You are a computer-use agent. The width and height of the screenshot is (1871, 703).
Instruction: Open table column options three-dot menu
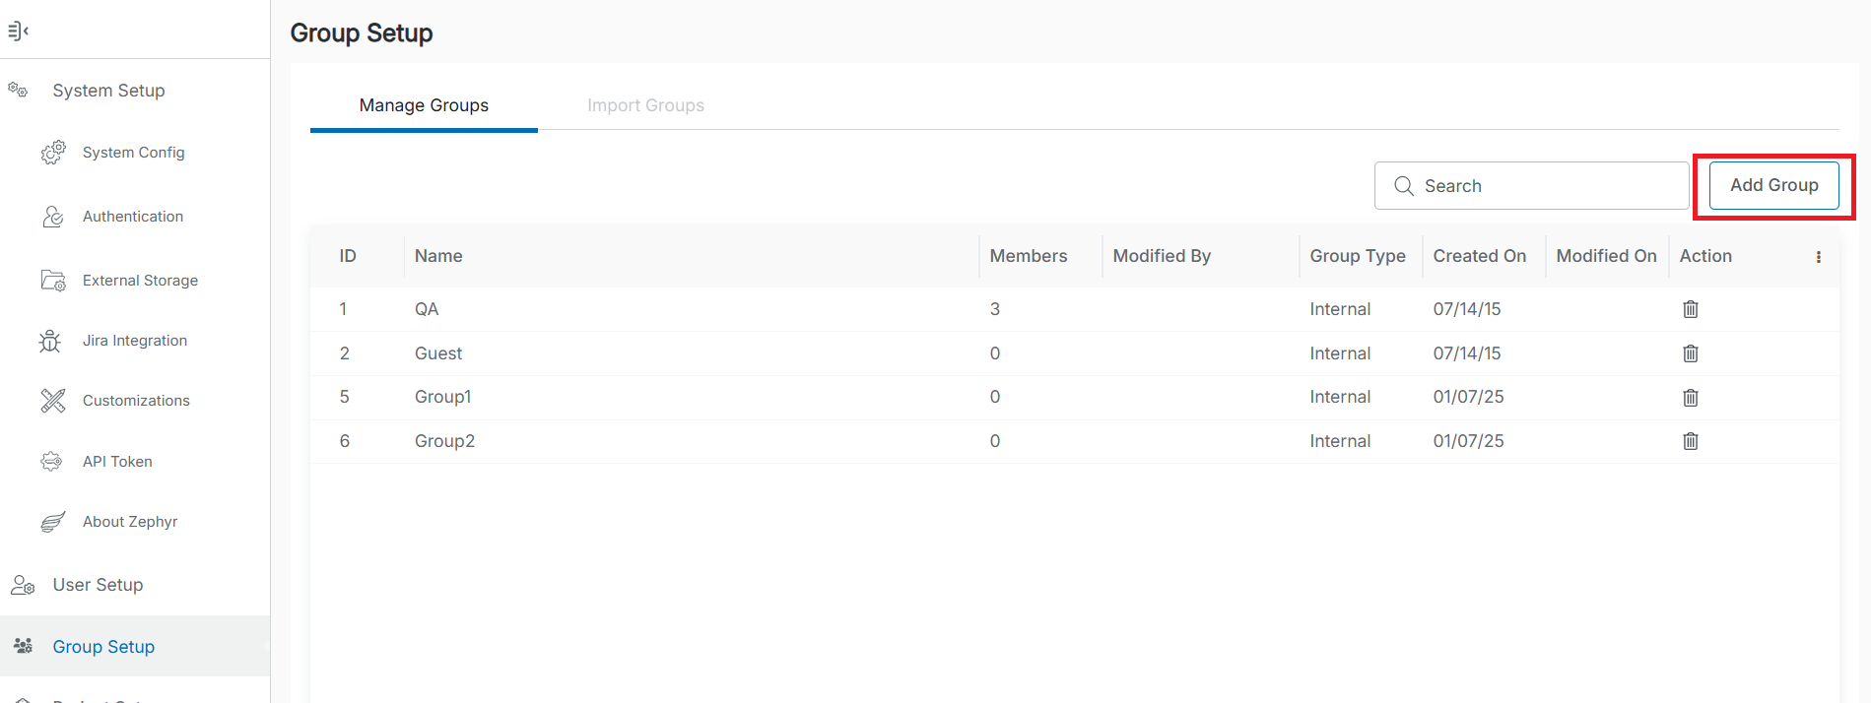(1818, 257)
